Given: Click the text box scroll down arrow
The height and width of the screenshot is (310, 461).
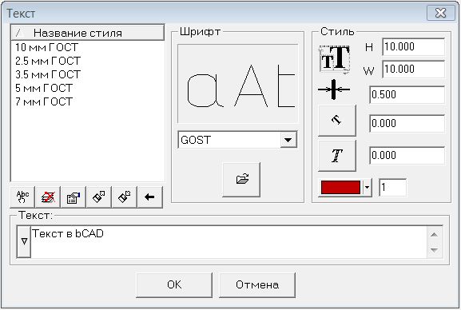Looking at the screenshot, I should tap(435, 250).
